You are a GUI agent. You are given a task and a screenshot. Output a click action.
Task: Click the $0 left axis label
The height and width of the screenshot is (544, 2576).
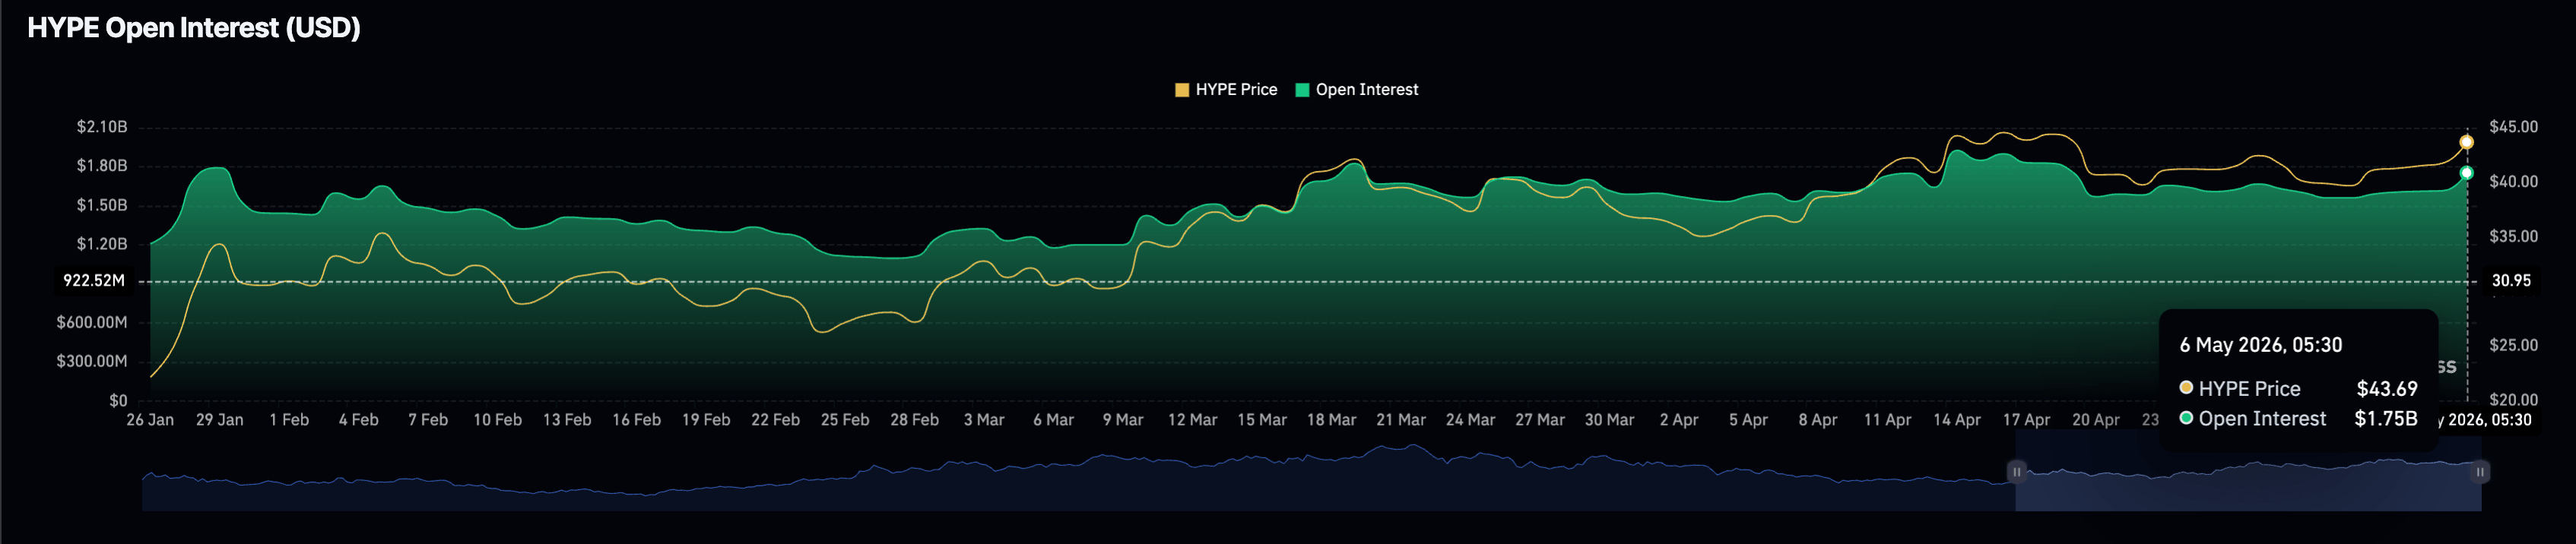(x=118, y=400)
